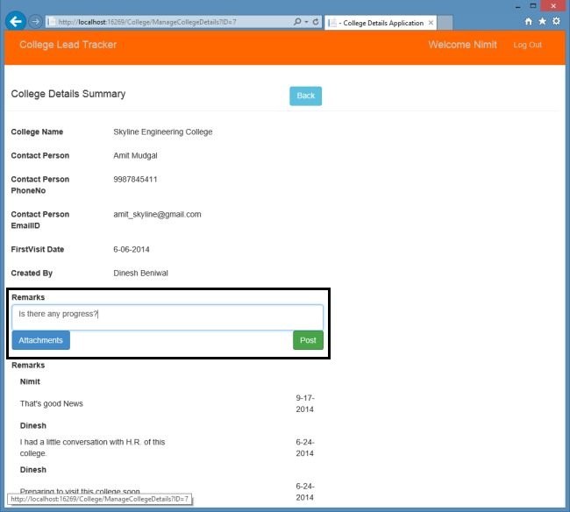This screenshot has height=512, width=570.
Task: Refresh the page with reload icon
Action: 316,22
